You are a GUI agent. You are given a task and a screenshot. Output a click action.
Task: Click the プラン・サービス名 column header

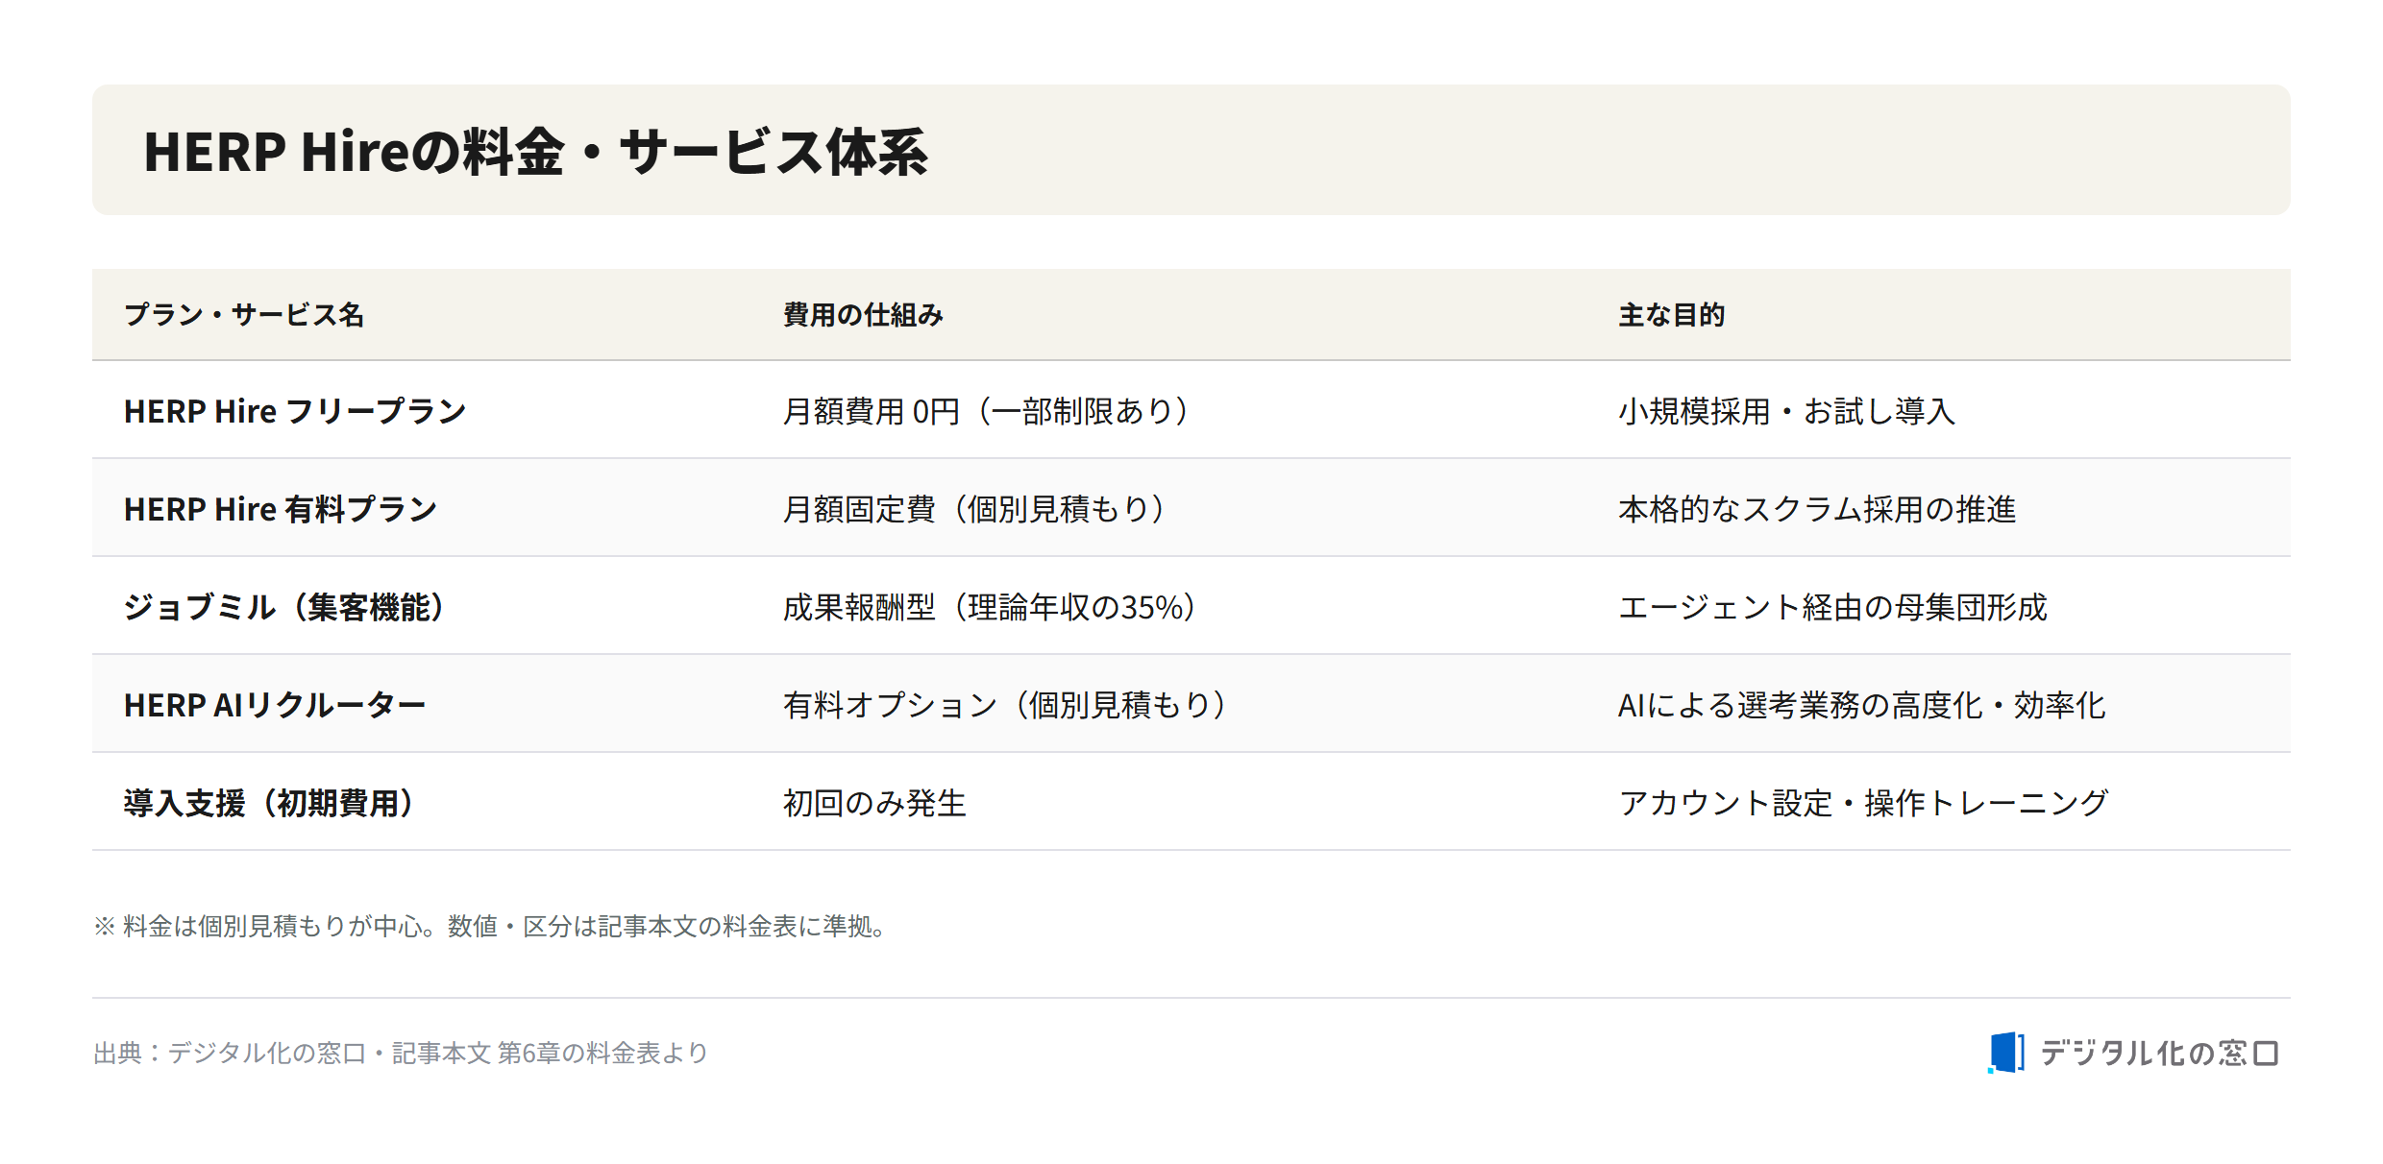(244, 315)
